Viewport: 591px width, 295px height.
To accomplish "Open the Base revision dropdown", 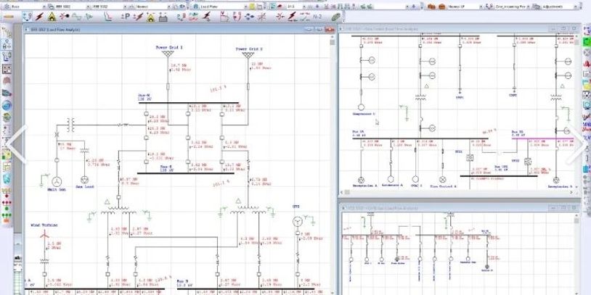I will tap(28, 7).
